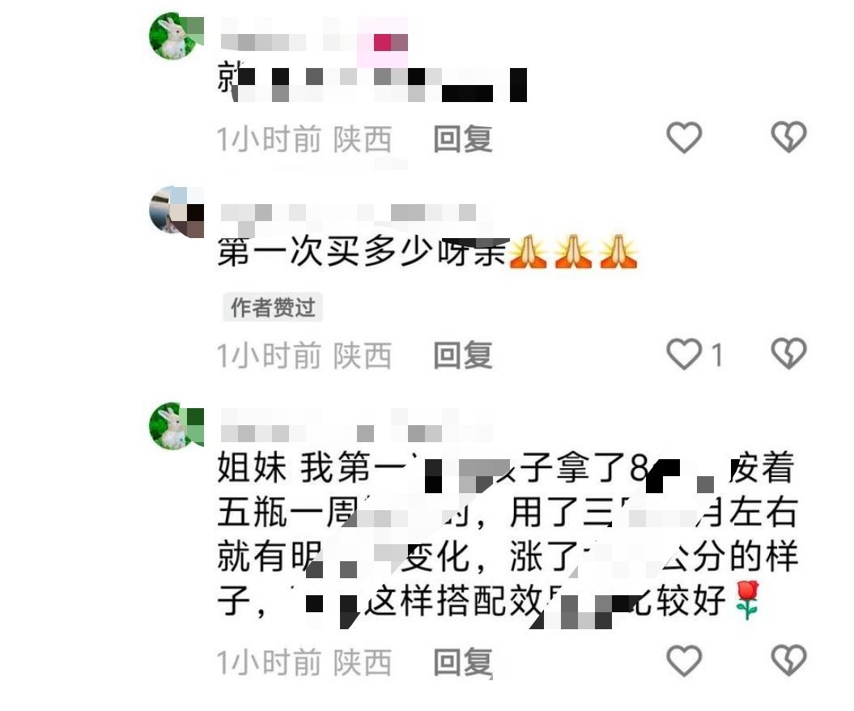Viewport: 854px width, 711px height.
Task: Open blurred username of first commenter
Action: coord(314,35)
